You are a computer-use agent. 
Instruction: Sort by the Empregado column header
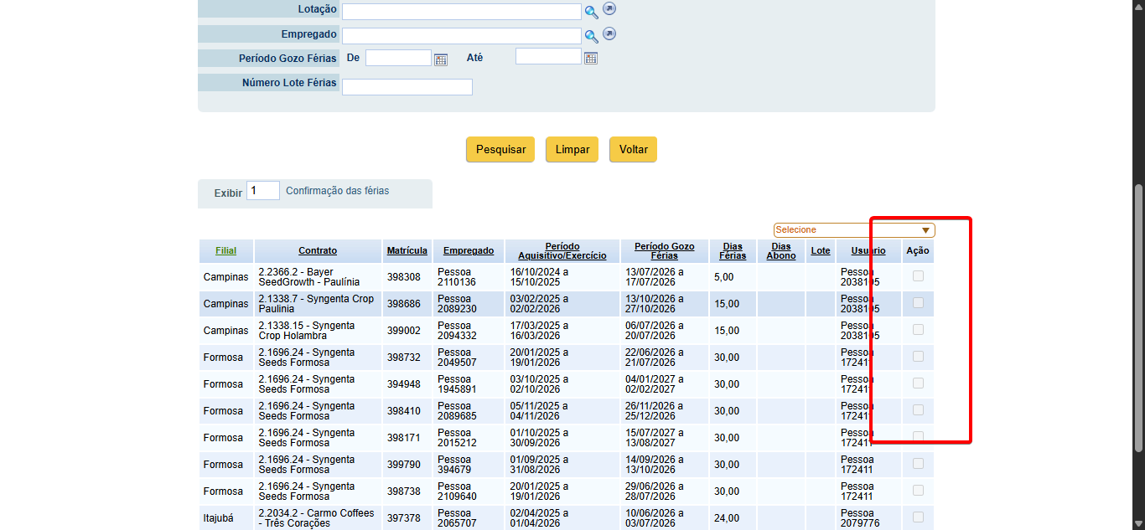tap(469, 251)
